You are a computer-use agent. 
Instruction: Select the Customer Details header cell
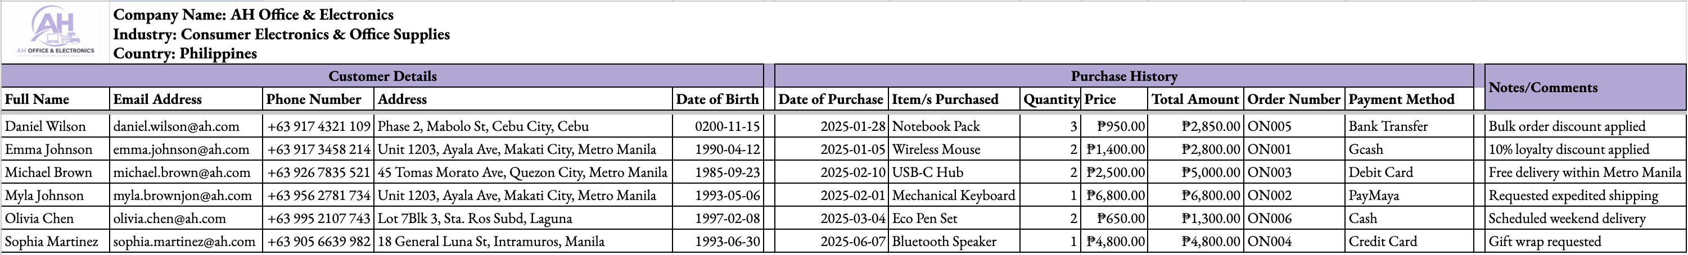tap(382, 76)
